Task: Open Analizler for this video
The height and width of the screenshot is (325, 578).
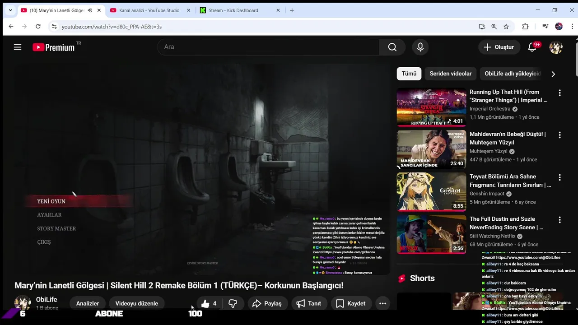Action: pos(88,303)
